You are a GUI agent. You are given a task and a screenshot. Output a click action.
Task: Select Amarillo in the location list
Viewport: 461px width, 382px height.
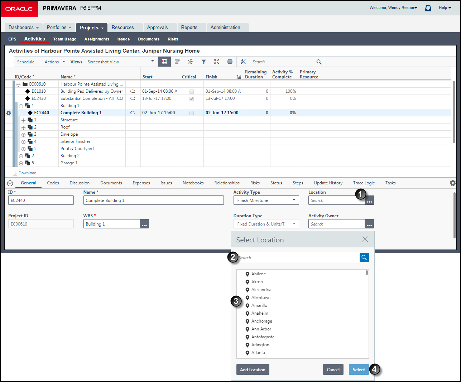coord(259,305)
